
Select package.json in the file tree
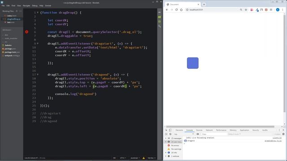tap(10, 49)
